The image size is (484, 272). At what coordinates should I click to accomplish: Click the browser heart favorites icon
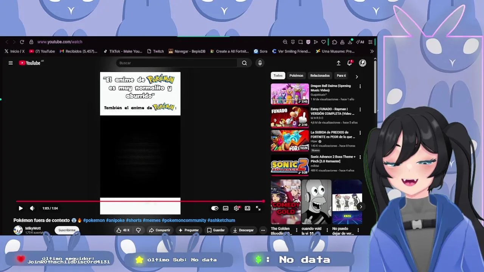pos(323,42)
